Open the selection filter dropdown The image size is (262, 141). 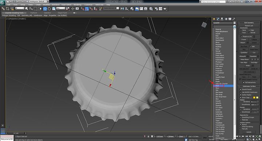click(20, 8)
